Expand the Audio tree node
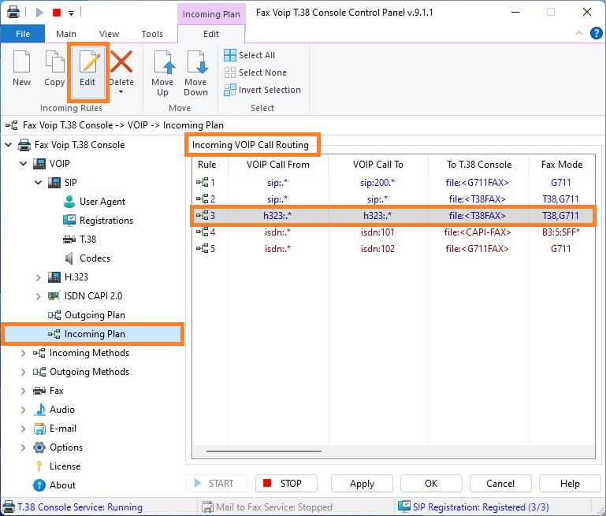 23,410
